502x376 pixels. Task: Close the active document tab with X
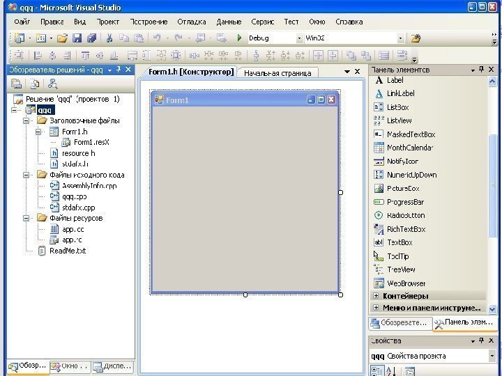click(358, 72)
